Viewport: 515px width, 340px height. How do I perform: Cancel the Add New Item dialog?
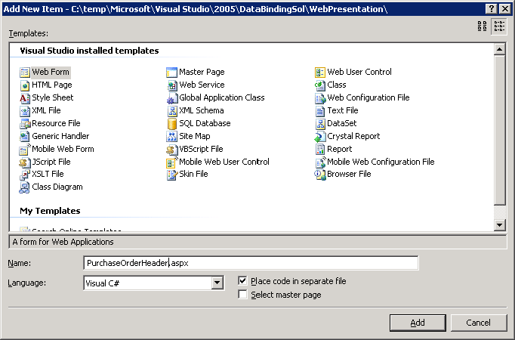[479, 323]
